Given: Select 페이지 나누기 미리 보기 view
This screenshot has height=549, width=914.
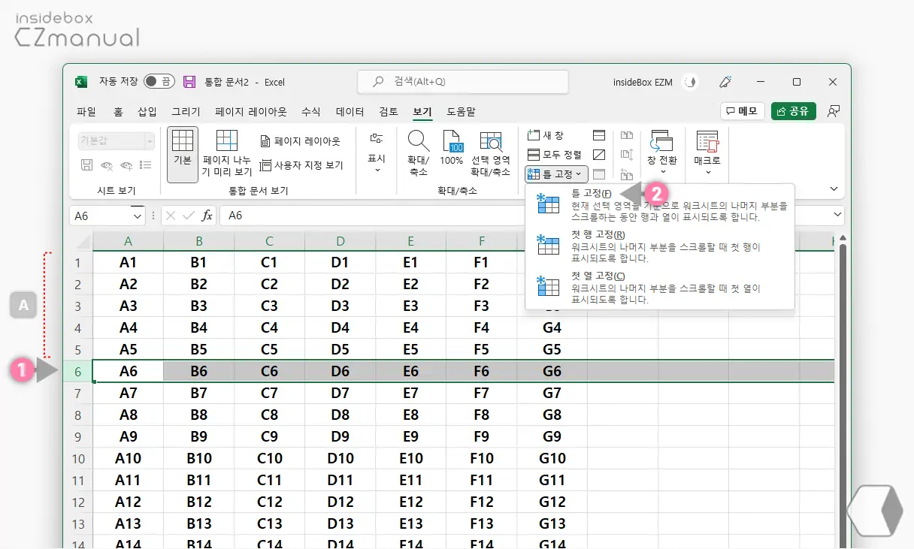Looking at the screenshot, I should coord(227,154).
